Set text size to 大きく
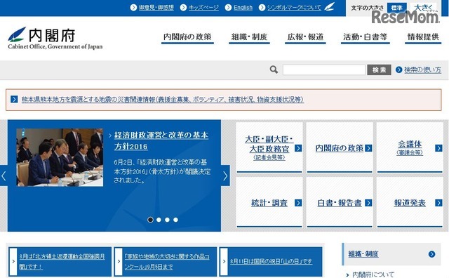Image resolution: width=449 pixels, height=278 pixels. click(423, 8)
